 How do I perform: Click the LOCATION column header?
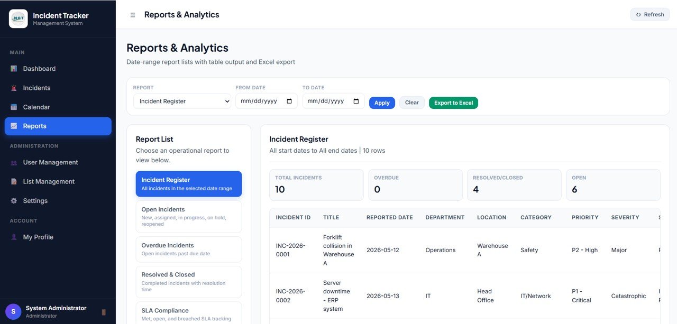click(x=491, y=217)
